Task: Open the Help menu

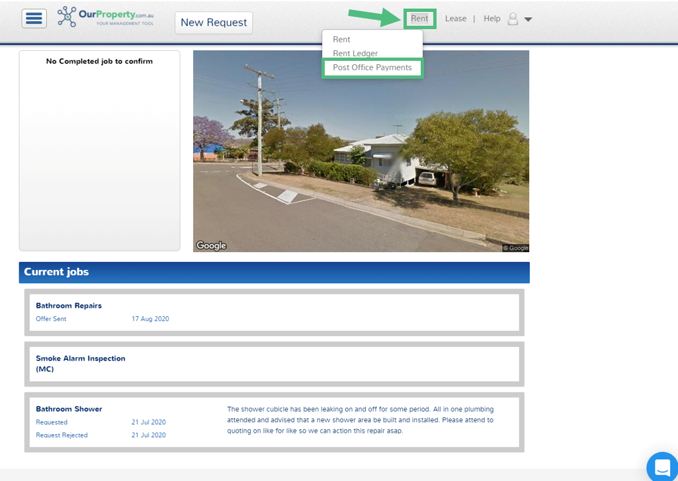Action: click(x=492, y=19)
